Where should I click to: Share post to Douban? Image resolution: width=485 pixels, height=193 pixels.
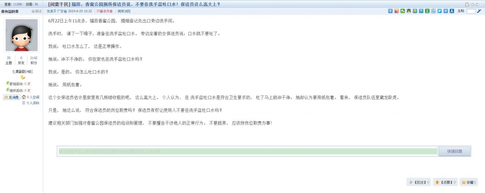(427, 11)
